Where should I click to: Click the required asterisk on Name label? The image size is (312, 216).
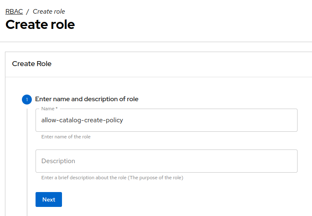pos(57,109)
